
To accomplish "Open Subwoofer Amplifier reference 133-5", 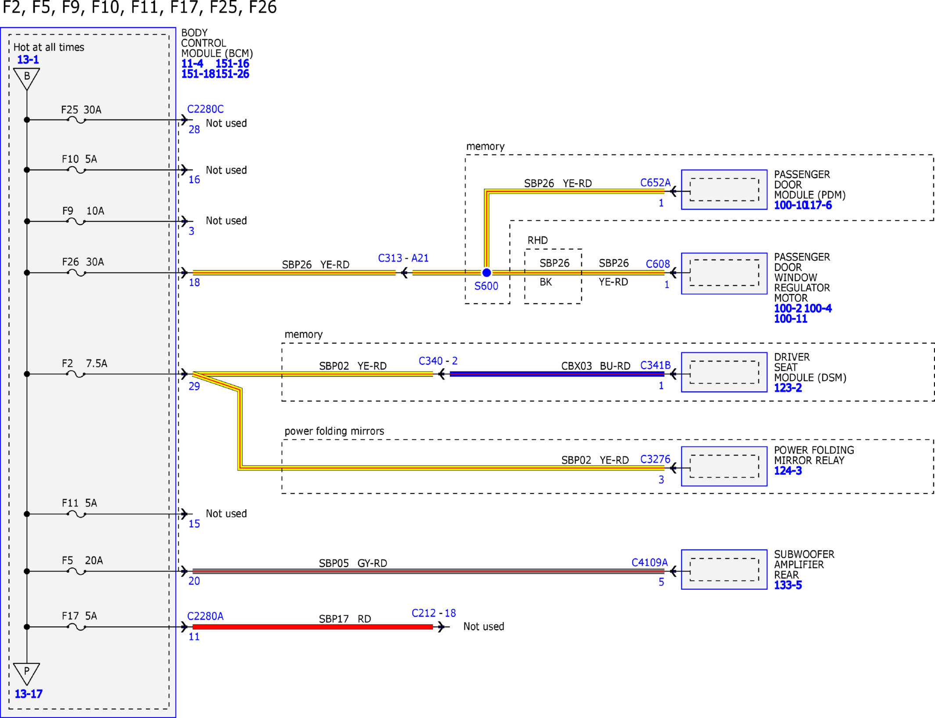I will [788, 585].
